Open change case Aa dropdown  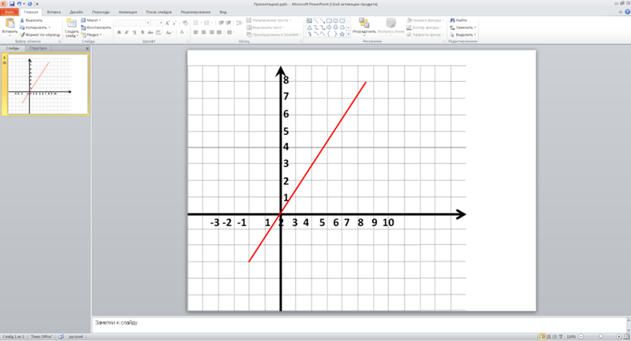tap(169, 32)
